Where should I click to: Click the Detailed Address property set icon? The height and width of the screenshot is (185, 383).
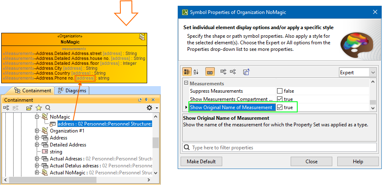point(45,145)
